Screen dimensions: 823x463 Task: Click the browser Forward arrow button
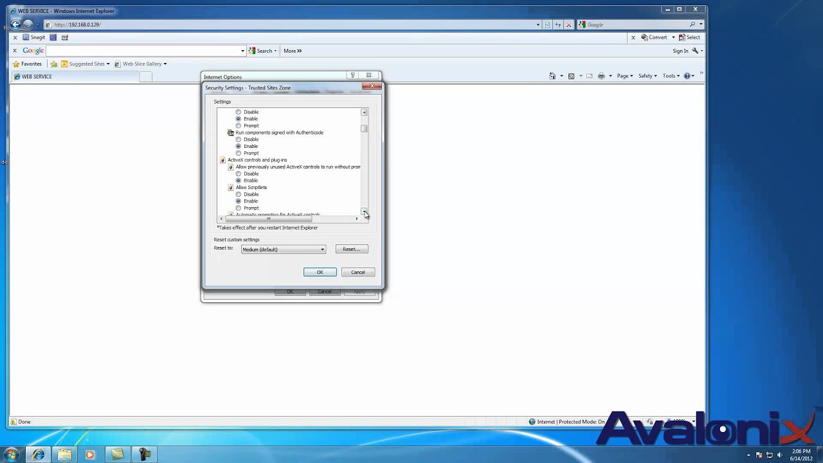click(28, 24)
